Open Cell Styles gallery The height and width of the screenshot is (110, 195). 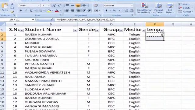tap(170, 8)
